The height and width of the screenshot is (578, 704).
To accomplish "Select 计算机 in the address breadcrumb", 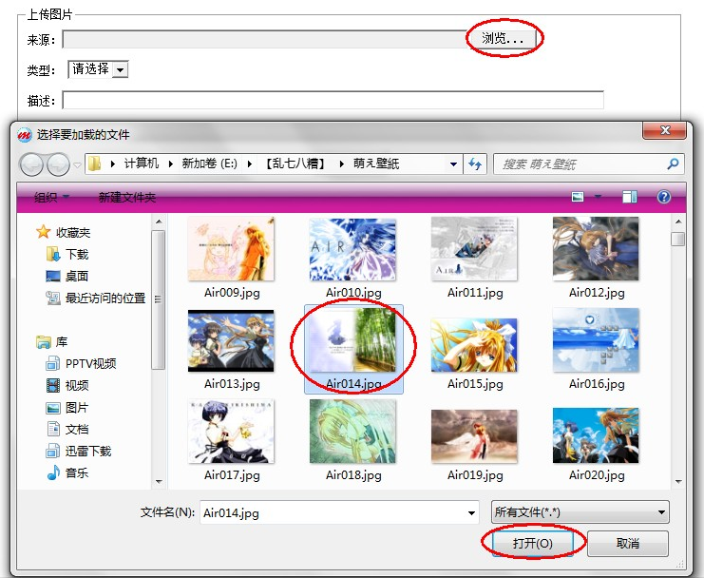I will click(x=142, y=164).
